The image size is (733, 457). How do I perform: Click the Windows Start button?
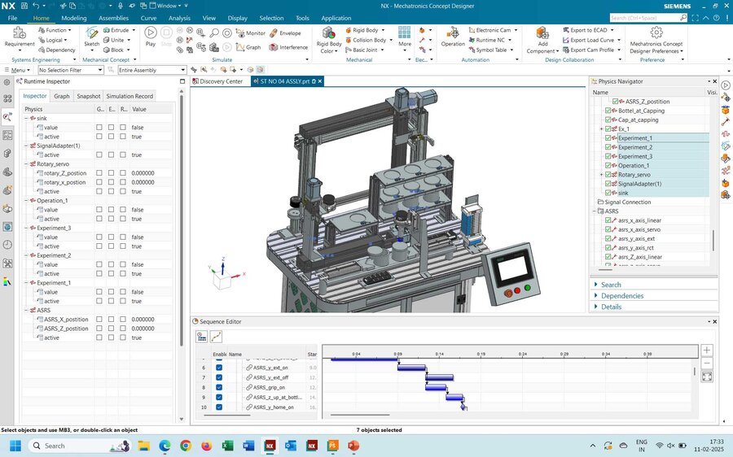15,446
